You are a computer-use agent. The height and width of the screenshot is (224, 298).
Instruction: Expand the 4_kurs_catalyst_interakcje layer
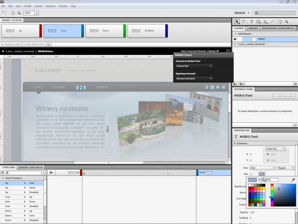(235, 44)
